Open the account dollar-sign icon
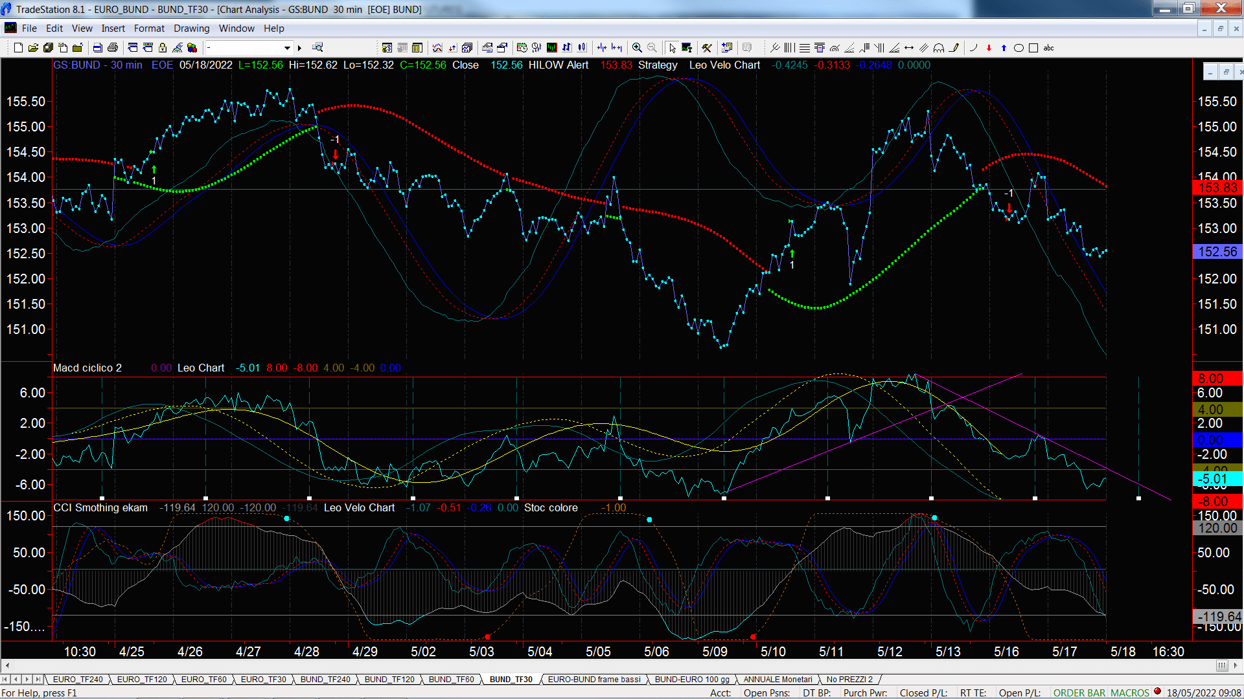1244x699 pixels. click(387, 47)
